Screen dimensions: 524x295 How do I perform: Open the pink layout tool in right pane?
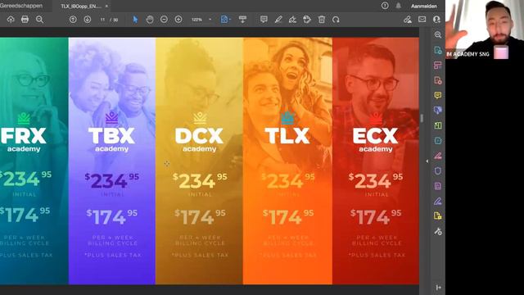pos(438,66)
